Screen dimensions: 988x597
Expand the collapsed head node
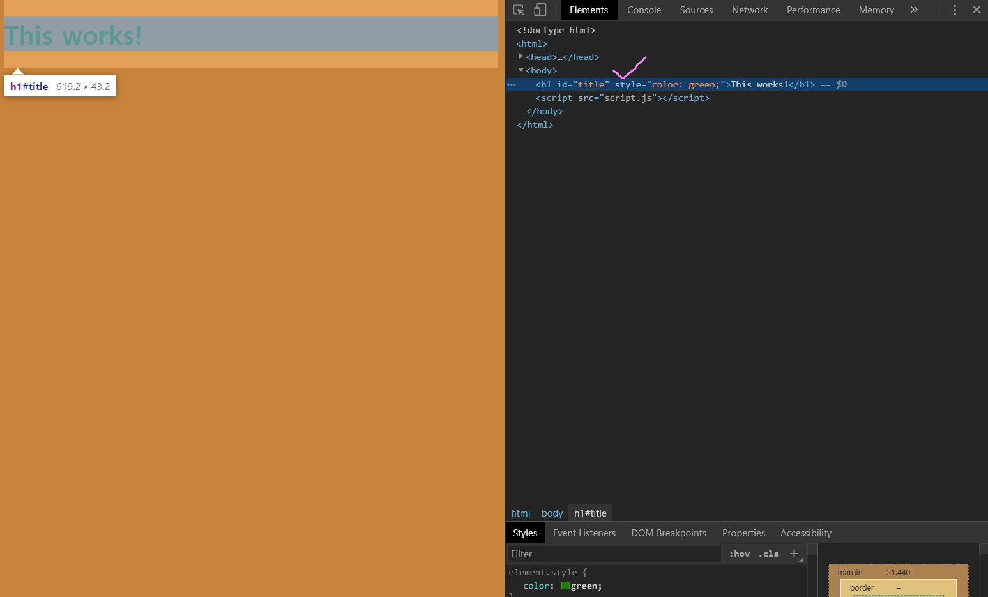point(521,57)
